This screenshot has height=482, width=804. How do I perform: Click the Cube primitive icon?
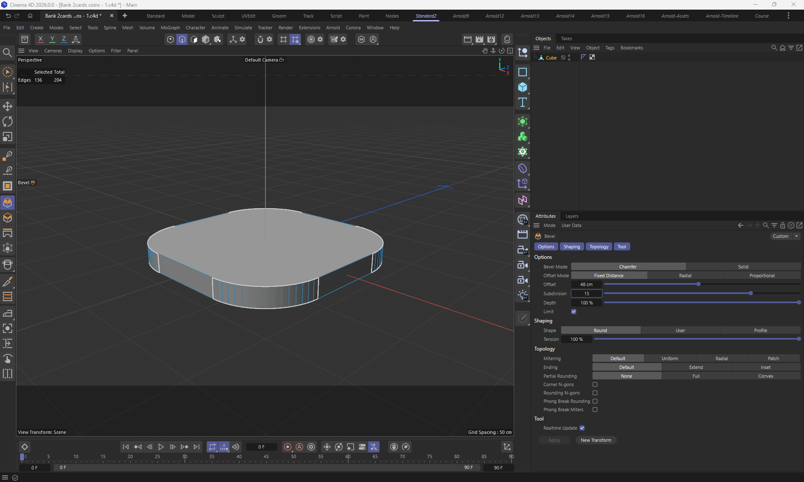523,87
